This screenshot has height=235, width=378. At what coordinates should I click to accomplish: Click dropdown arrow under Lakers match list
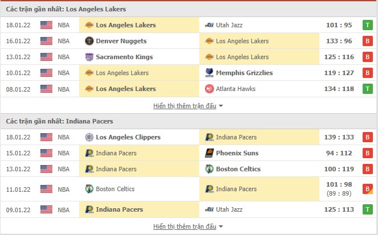(x=221, y=106)
